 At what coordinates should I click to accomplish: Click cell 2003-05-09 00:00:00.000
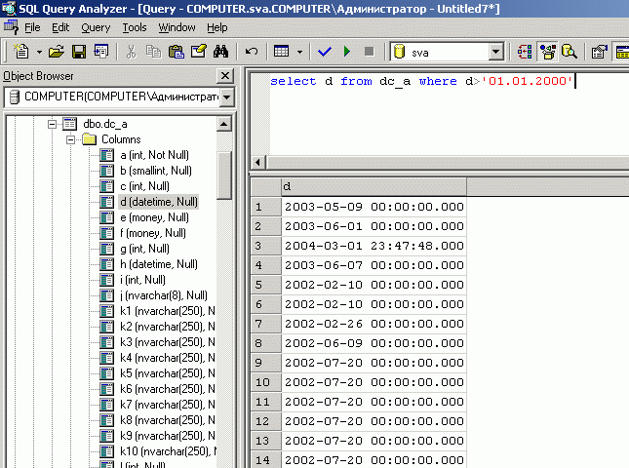coord(373,207)
